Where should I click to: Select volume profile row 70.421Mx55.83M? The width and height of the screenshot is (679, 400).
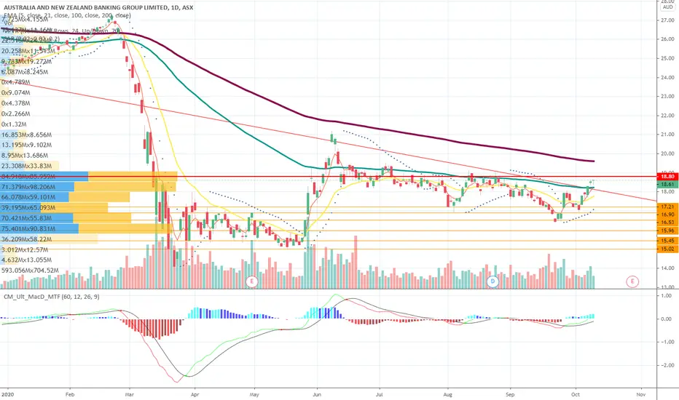(x=66, y=218)
